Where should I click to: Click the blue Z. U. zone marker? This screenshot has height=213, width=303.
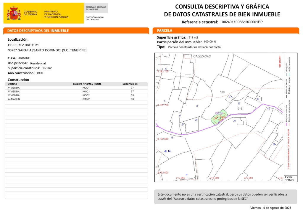click(x=168, y=151)
